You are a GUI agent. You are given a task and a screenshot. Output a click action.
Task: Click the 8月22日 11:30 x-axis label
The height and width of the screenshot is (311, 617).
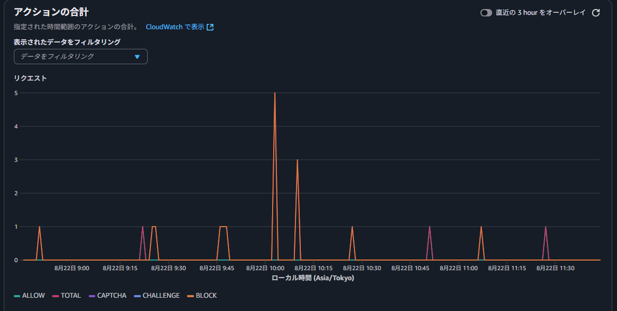555,269
